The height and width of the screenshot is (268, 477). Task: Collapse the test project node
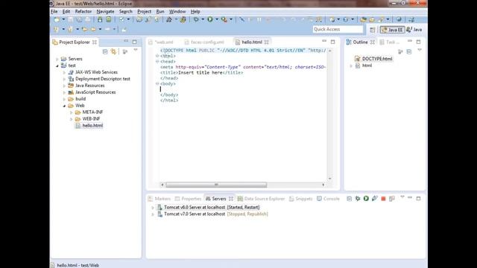[x=57, y=66]
